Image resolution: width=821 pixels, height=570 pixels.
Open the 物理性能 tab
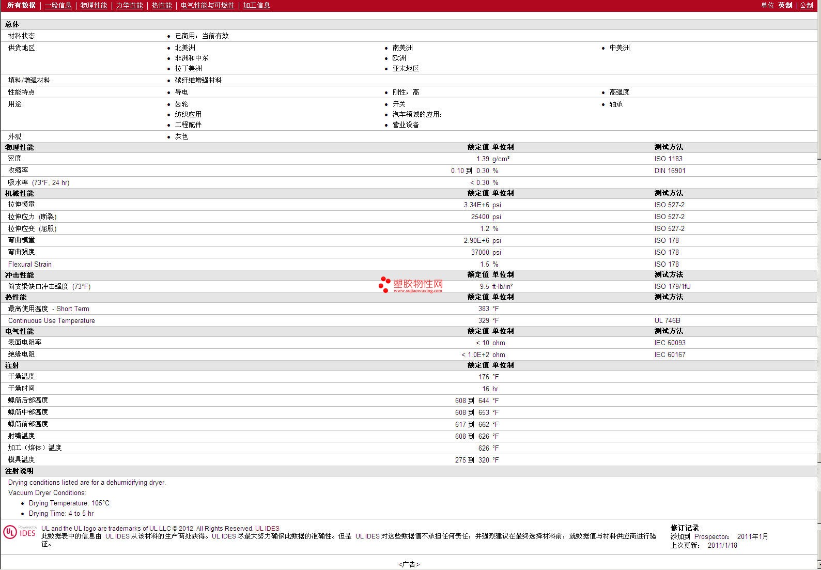pos(94,5)
